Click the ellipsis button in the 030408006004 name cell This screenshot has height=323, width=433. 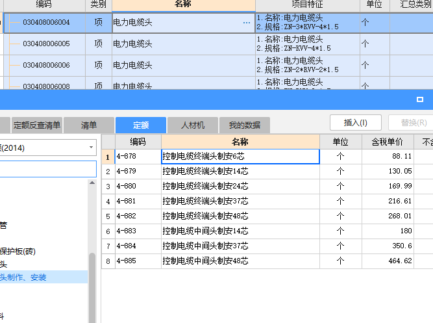(247, 23)
